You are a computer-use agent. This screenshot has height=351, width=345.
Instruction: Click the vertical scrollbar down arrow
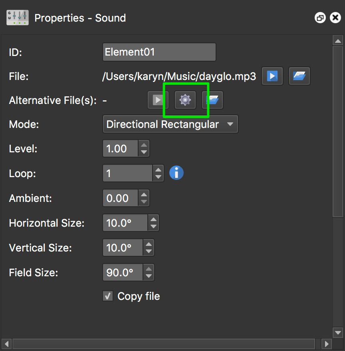click(x=338, y=332)
